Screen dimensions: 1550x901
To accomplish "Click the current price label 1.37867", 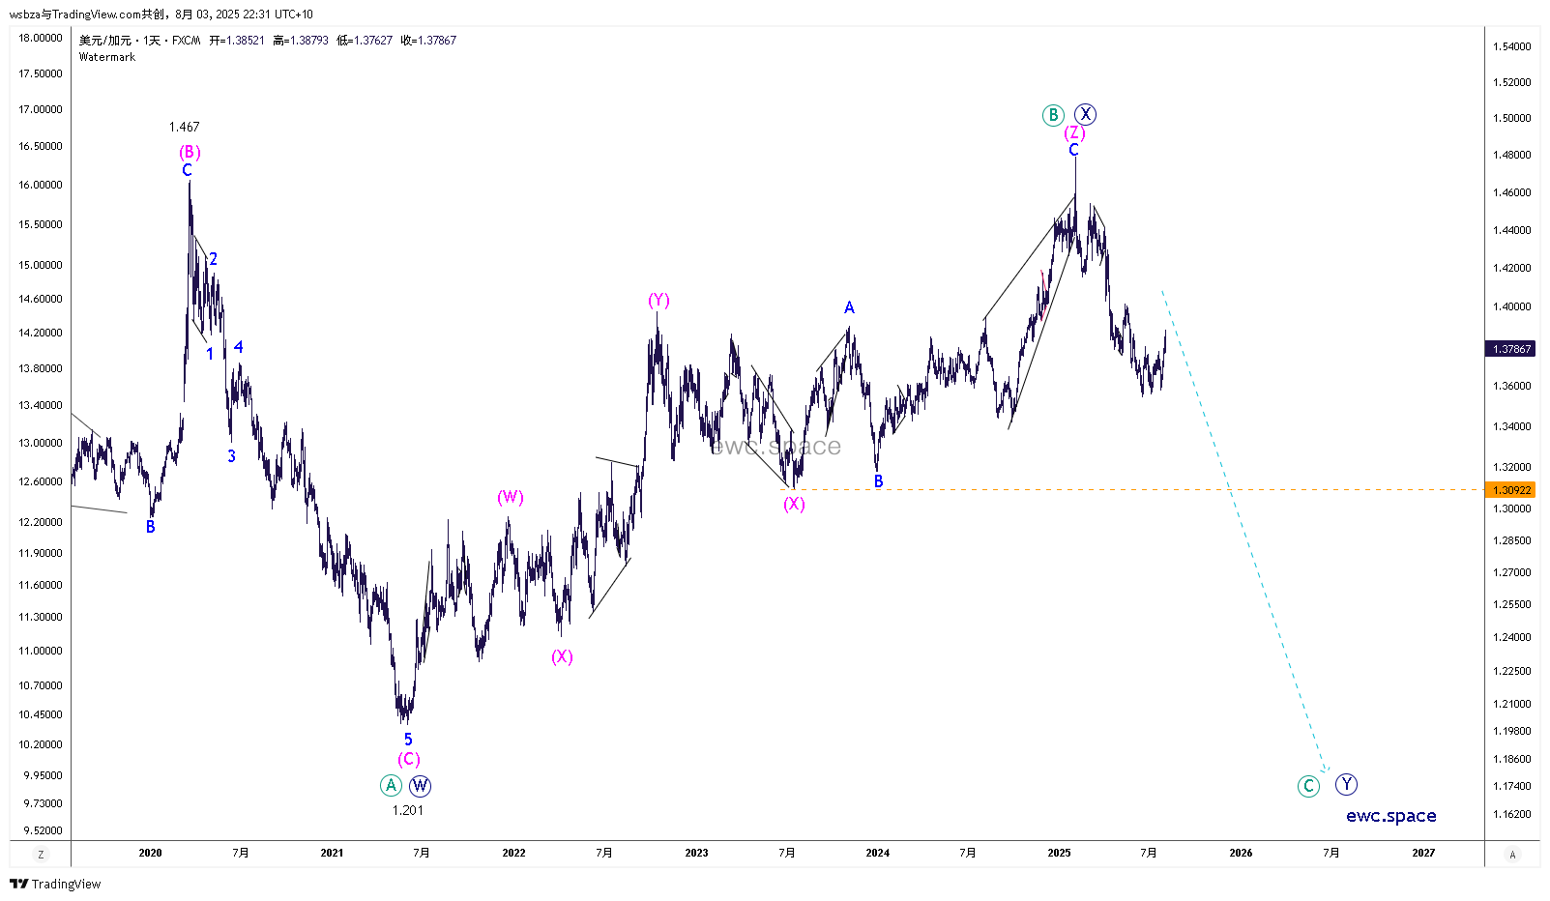I will [1511, 349].
